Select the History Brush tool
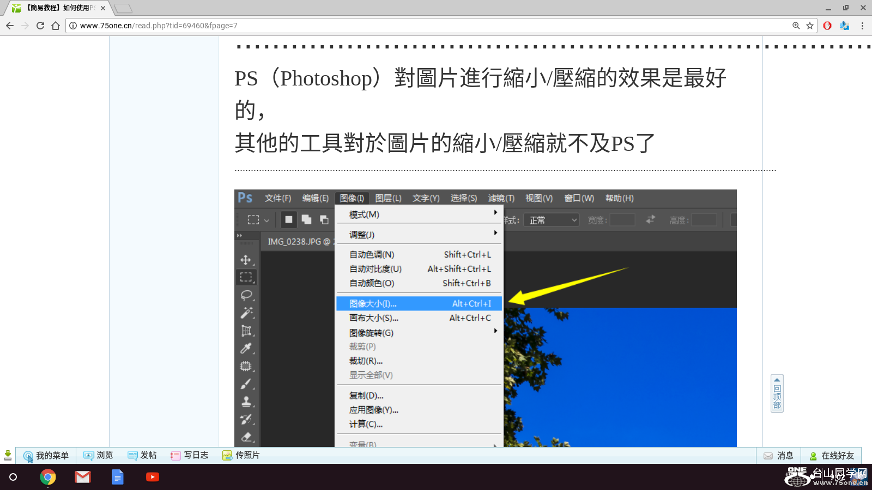This screenshot has height=490, width=872. click(246, 419)
